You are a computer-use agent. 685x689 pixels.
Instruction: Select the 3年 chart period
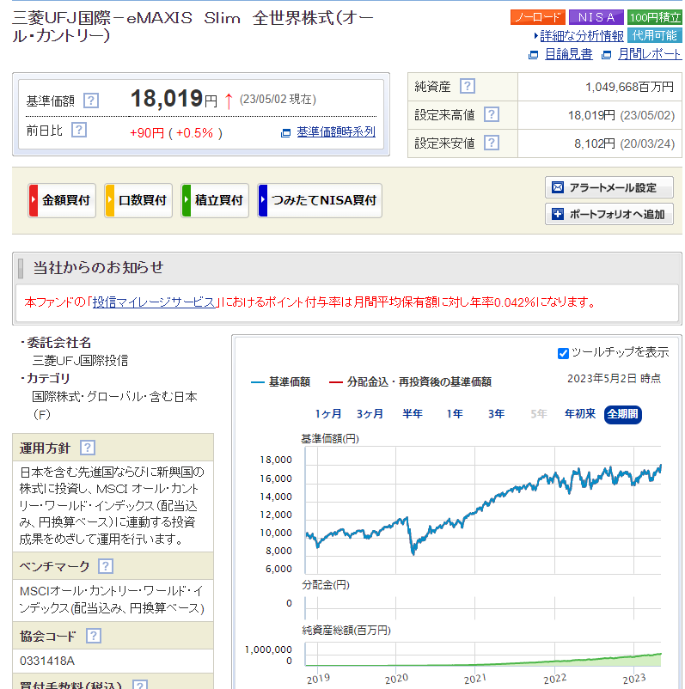pyautogui.click(x=497, y=414)
